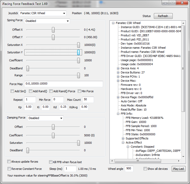Expand the Device Buttons tree node
This screenshot has height=184, width=190.
tap(118, 72)
